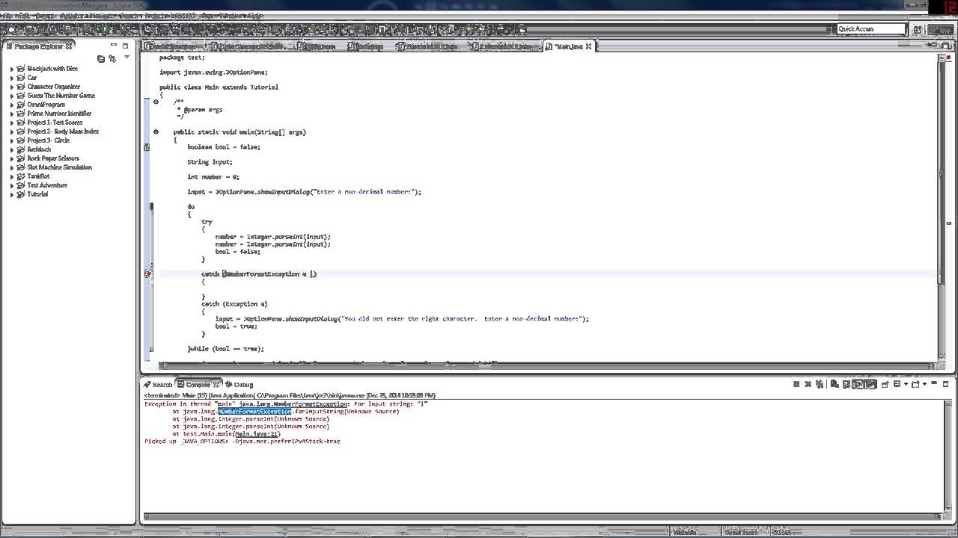Minimize the Console view
Image resolution: width=958 pixels, height=538 pixels.
pos(934,383)
